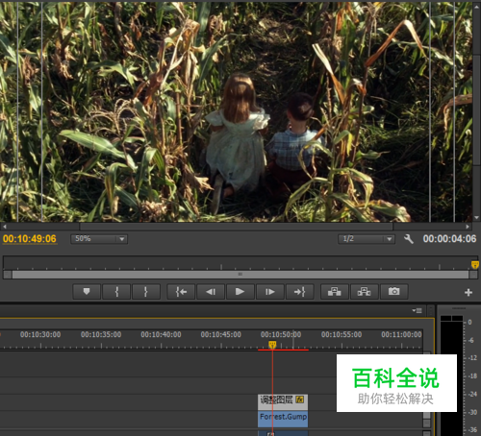
Task: Click the left handle of the zoom bar
Action: click(x=8, y=275)
